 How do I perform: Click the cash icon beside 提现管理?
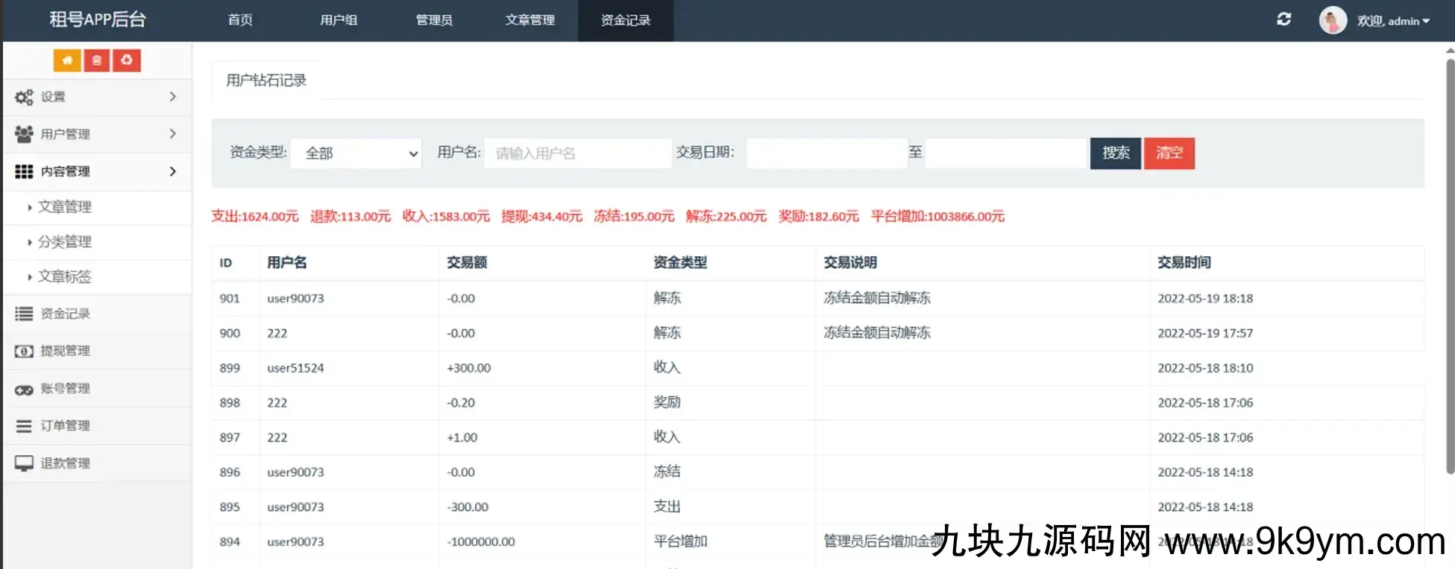(24, 351)
